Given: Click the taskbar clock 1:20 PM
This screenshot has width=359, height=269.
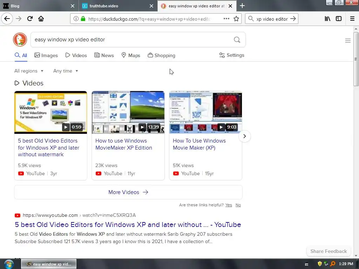Looking at the screenshot, I should click(346, 264).
